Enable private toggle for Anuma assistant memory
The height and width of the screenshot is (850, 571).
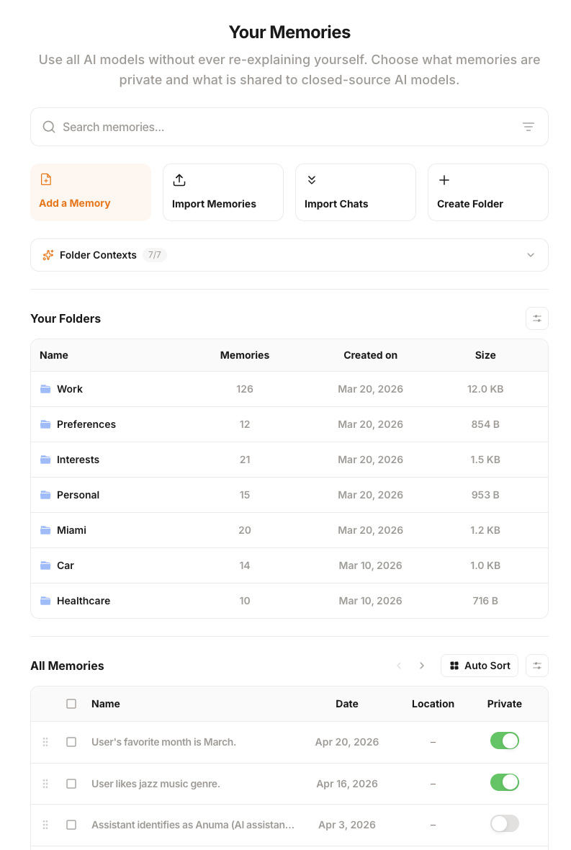(x=504, y=824)
